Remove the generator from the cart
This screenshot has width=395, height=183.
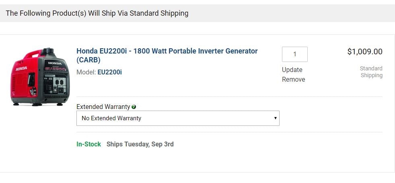(293, 79)
